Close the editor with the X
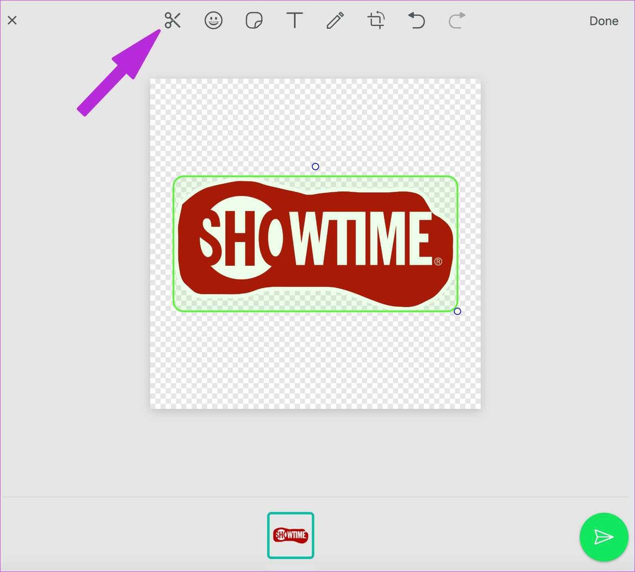 12,20
